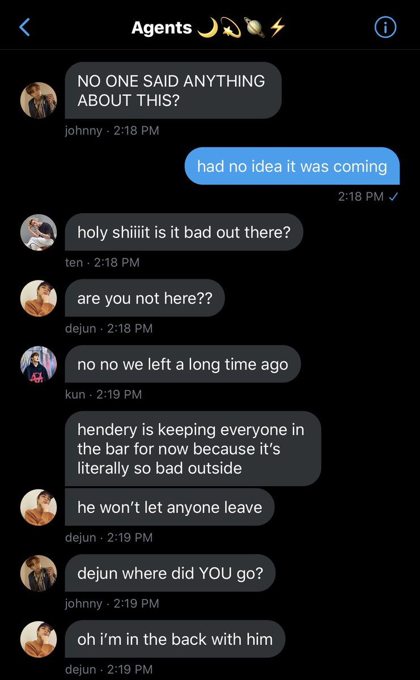Tap the sent checkmark beside 2:18 PM

tap(394, 197)
